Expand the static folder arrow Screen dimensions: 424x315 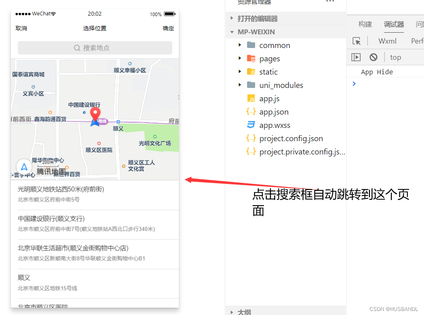click(239, 71)
